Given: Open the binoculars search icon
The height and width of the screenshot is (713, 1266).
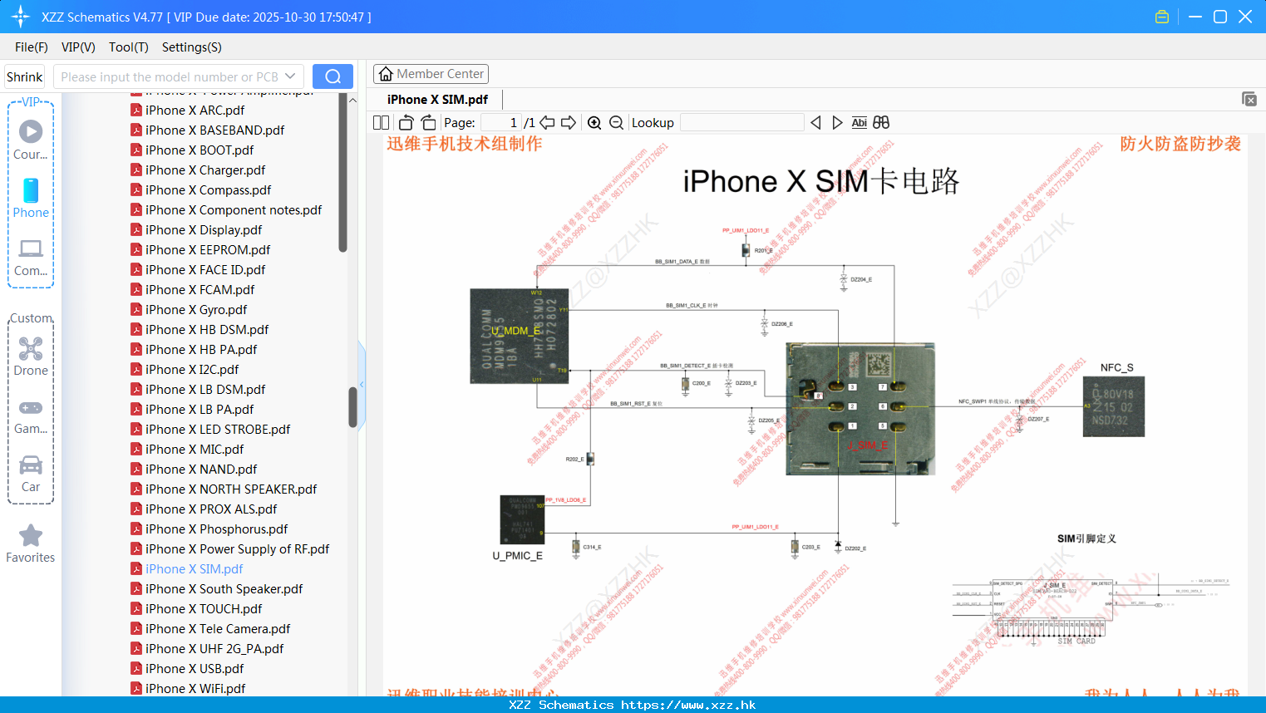Looking at the screenshot, I should (881, 122).
